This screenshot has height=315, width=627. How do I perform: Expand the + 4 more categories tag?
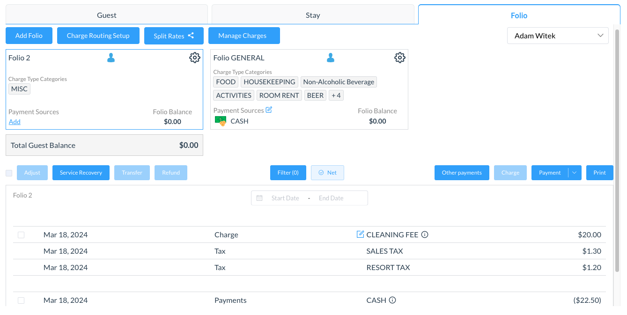point(336,95)
